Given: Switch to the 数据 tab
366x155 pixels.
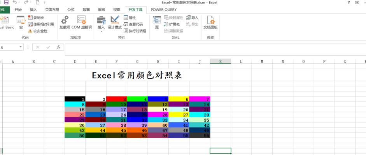Looking at the screenshot, I should (x=86, y=10).
